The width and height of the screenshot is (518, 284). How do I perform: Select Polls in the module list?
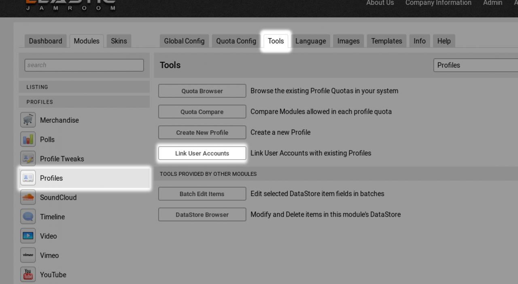pos(47,139)
